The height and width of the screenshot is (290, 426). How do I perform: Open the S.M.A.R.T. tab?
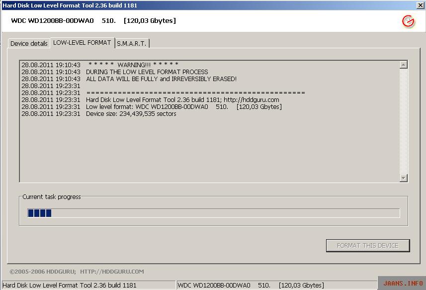point(132,44)
